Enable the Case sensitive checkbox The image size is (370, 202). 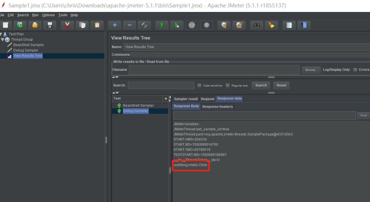pos(199,85)
